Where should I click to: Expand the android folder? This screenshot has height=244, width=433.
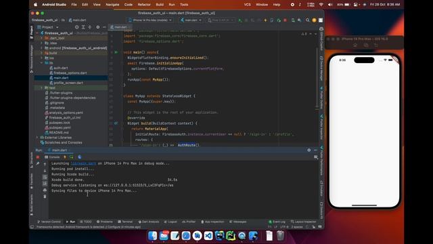(x=42, y=48)
